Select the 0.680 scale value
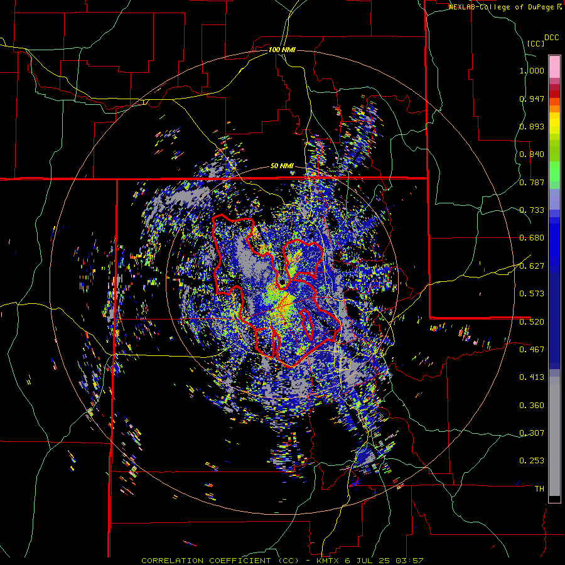Viewport: 565px width, 565px height. click(532, 238)
